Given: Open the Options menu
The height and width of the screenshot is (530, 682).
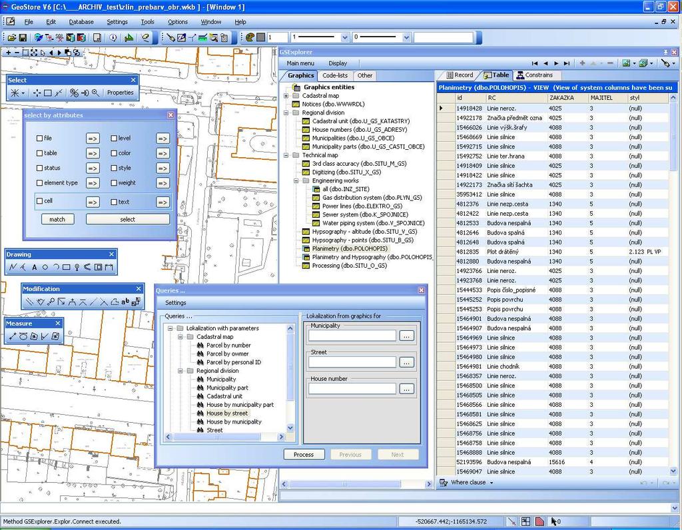Looking at the screenshot, I should coord(177,22).
